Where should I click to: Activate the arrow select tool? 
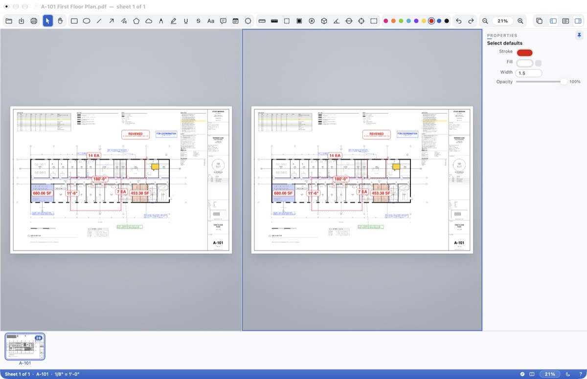tap(48, 21)
